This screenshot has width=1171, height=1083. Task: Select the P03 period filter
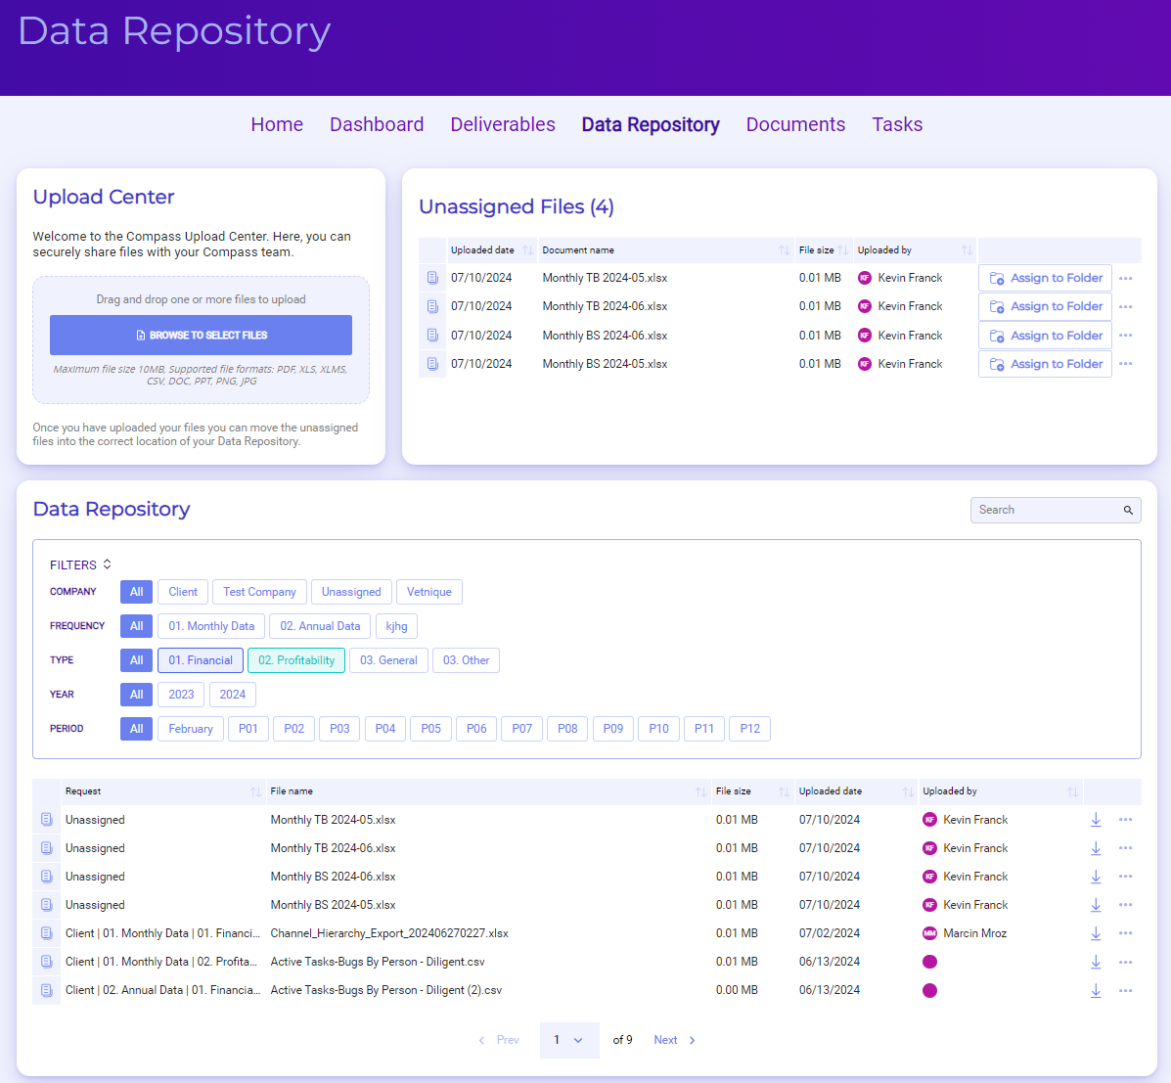tap(338, 728)
